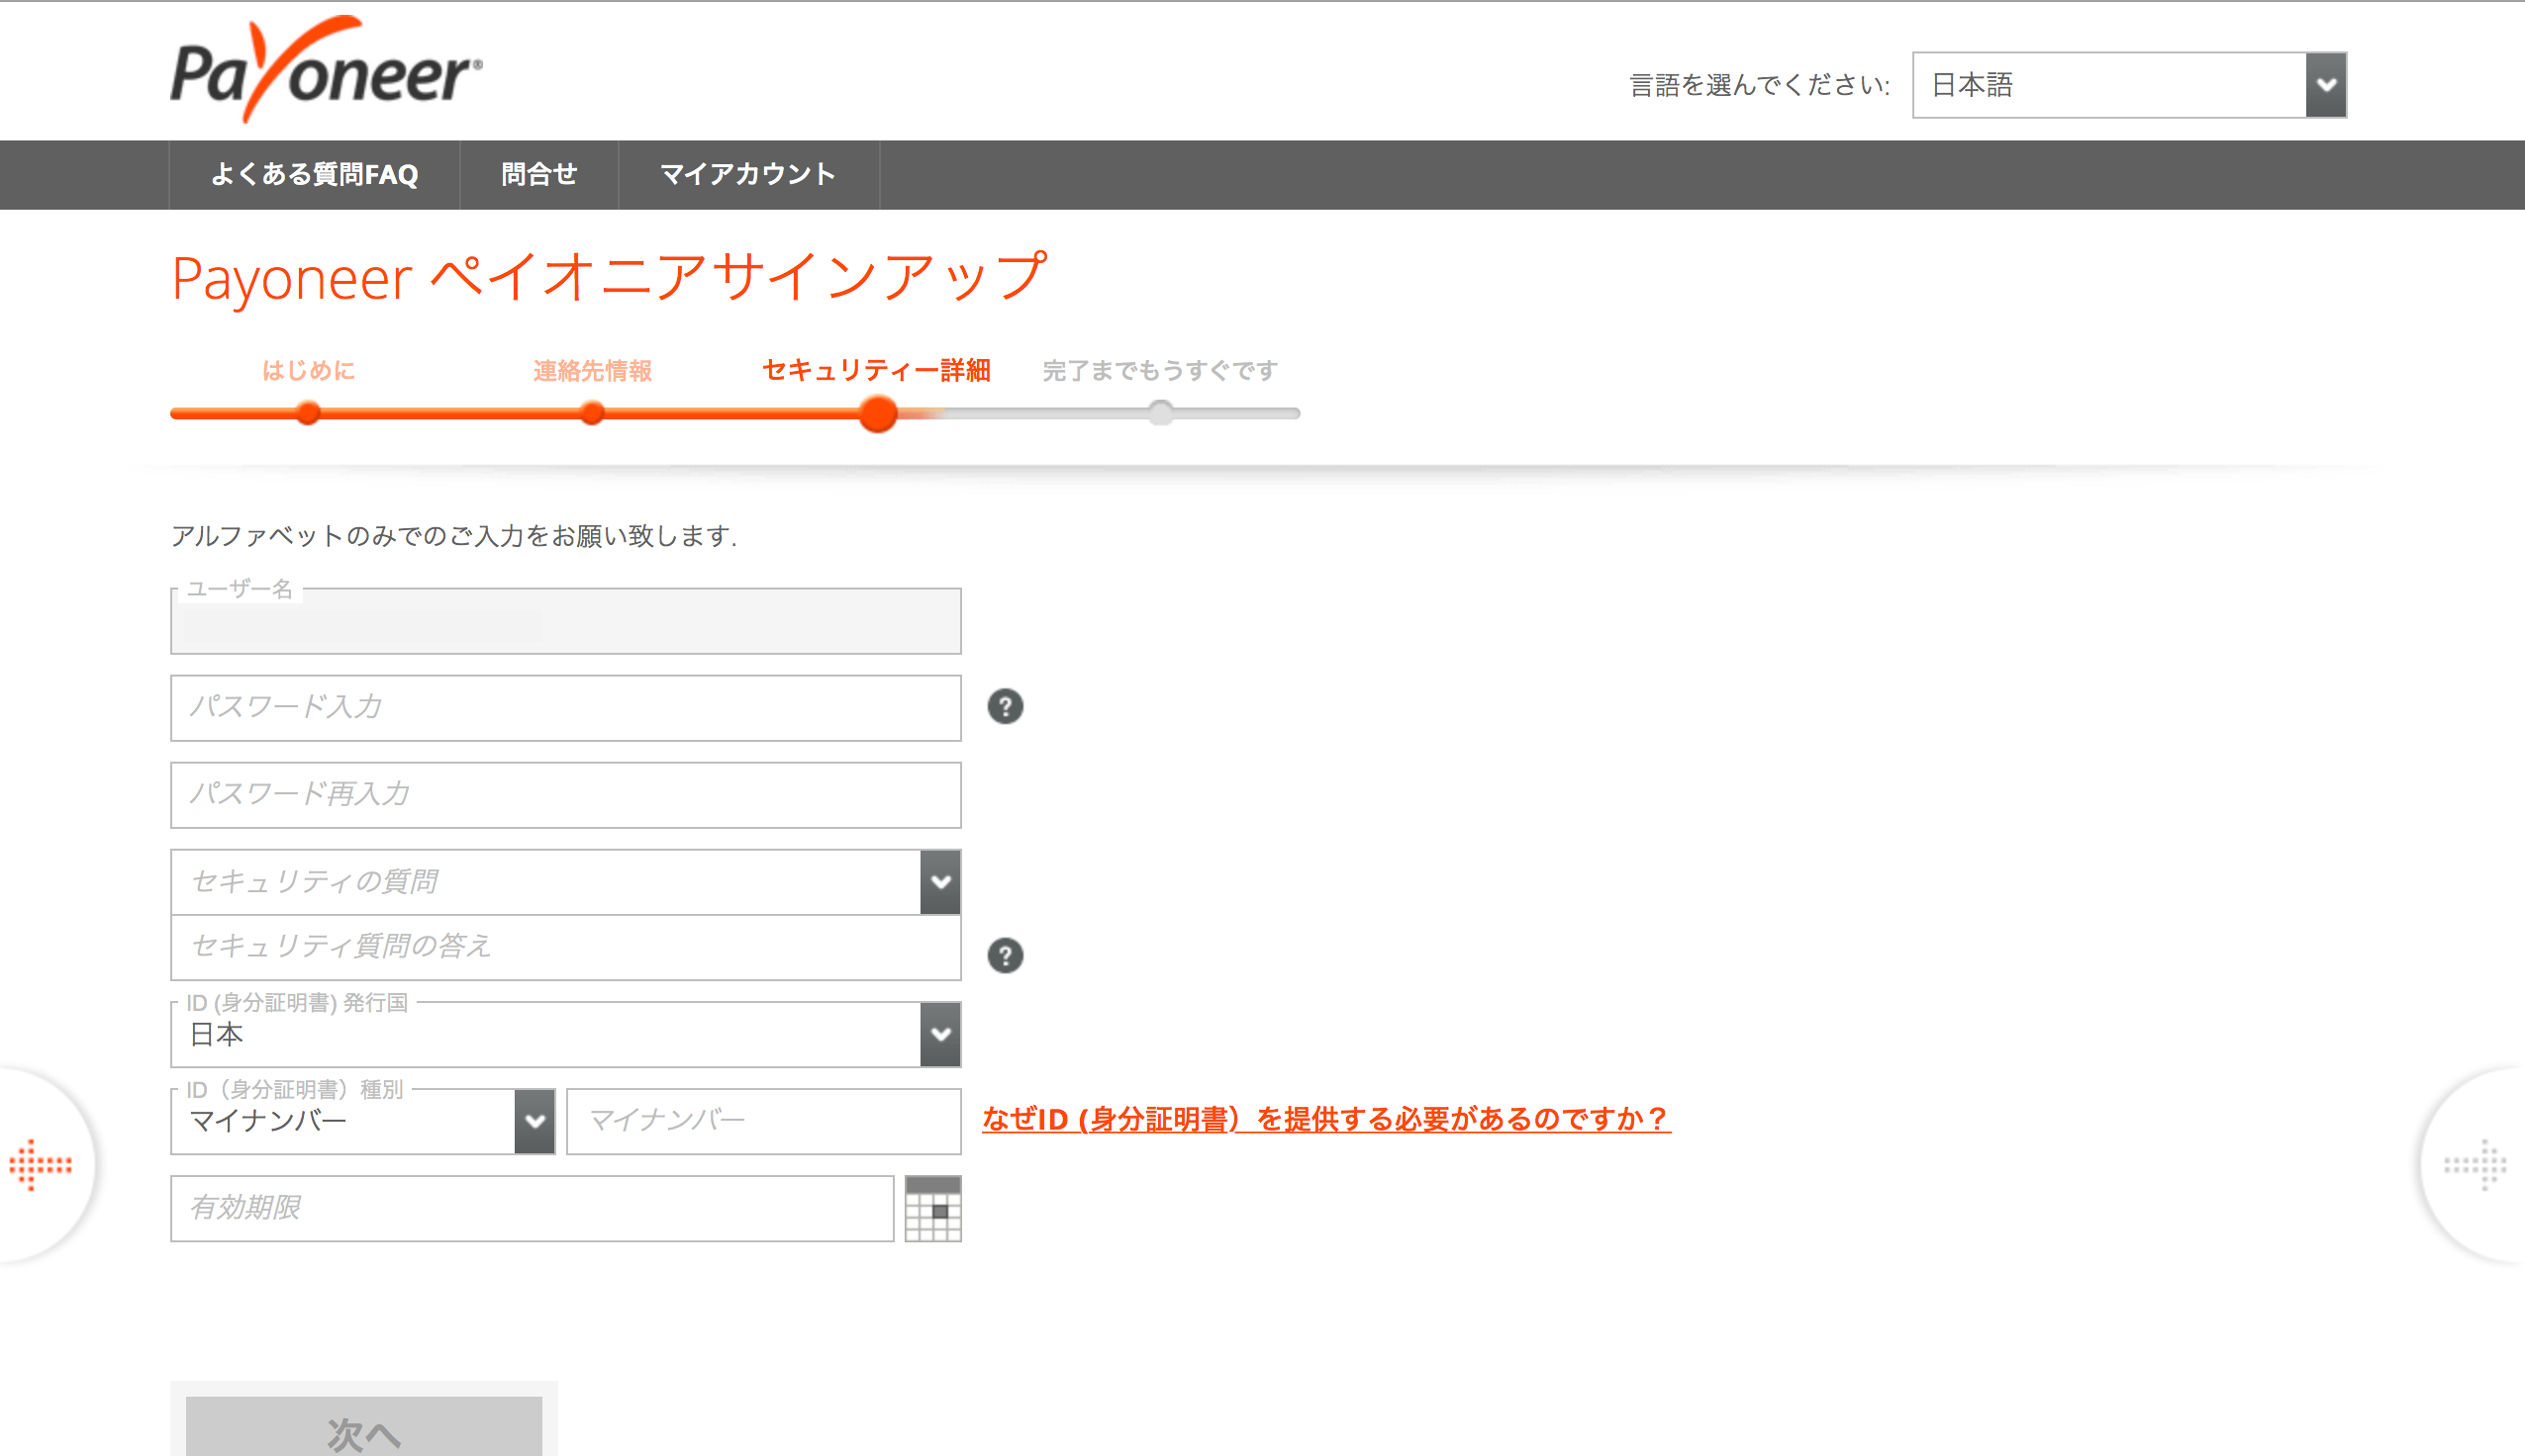Screen dimensions: 2525x1456
Task: Click the 次へ button
Action: pyautogui.click(x=364, y=1426)
